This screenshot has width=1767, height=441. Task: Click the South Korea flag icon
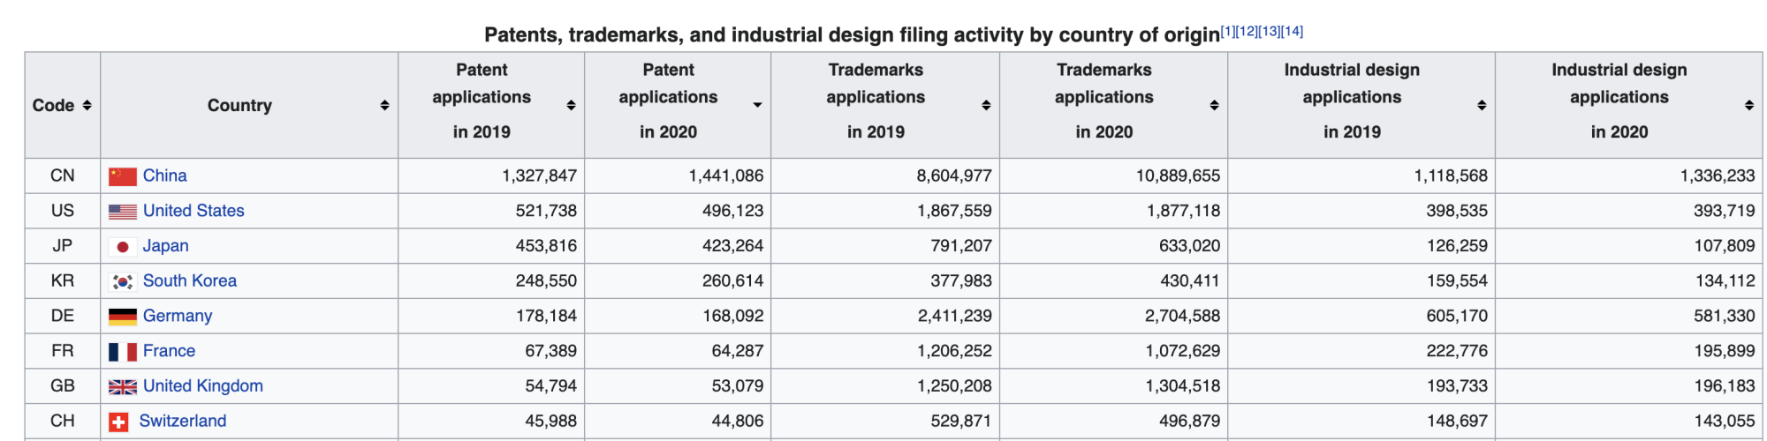(x=122, y=281)
